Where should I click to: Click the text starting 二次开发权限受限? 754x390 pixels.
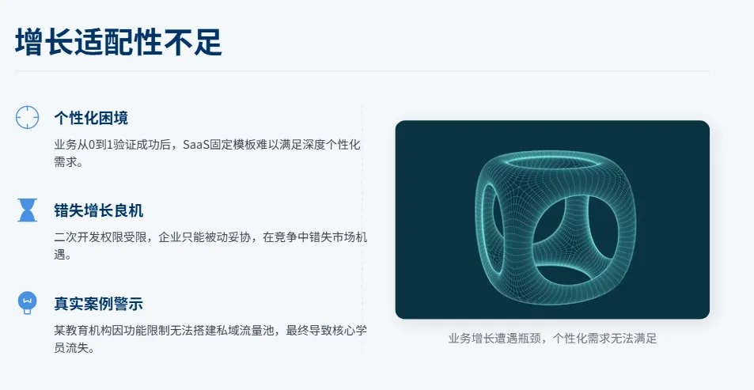210,246
